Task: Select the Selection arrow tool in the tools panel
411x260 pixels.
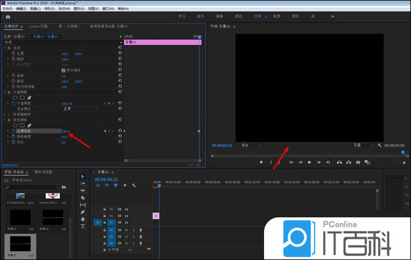Action: point(83,176)
